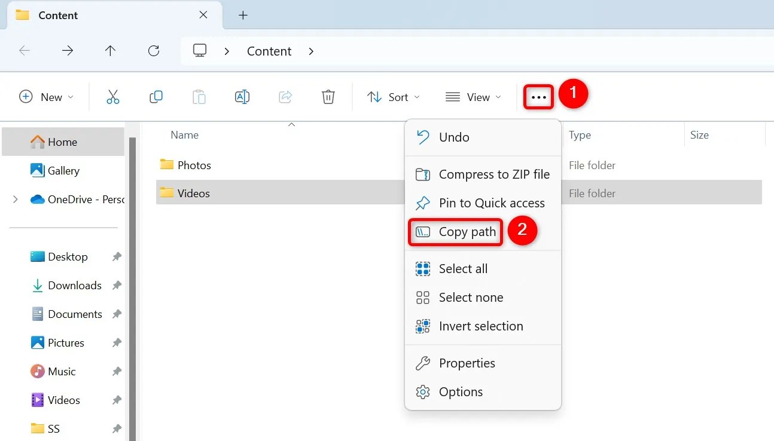The height and width of the screenshot is (441, 774).
Task: Choose Undo from the menu
Action: pyautogui.click(x=453, y=137)
